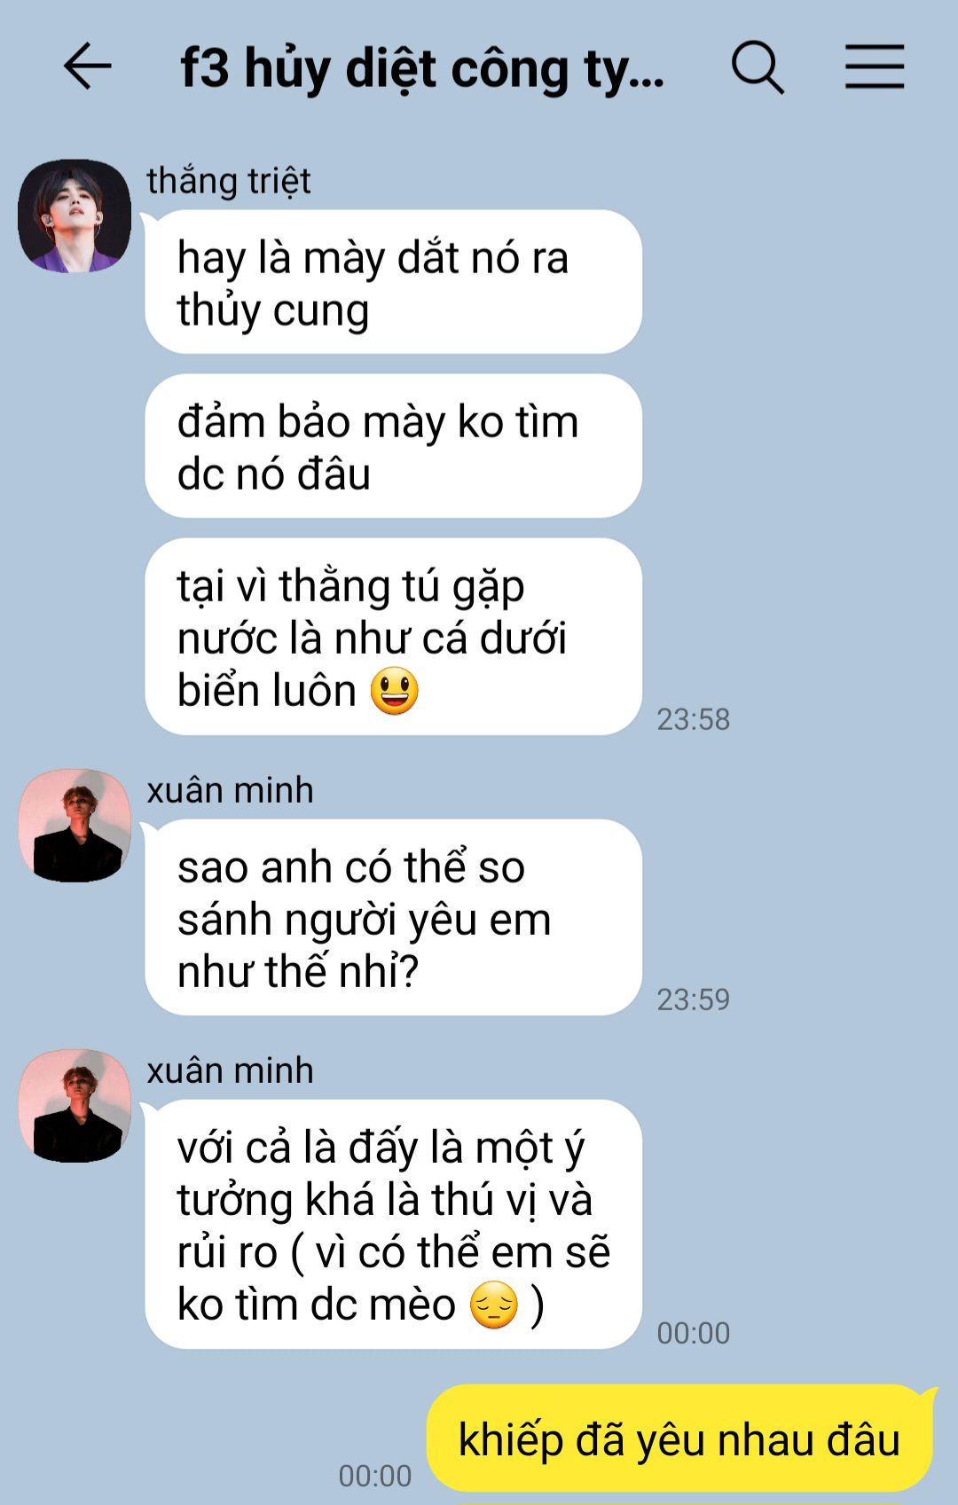Select message 'sao anh có thể so sánh'
Image resolution: width=958 pixels, height=1505 pixels.
(393, 918)
